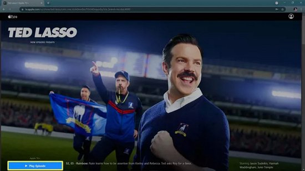The width and height of the screenshot is (305, 171).
Task: Open the account profile icon
Action: [x=291, y=16]
